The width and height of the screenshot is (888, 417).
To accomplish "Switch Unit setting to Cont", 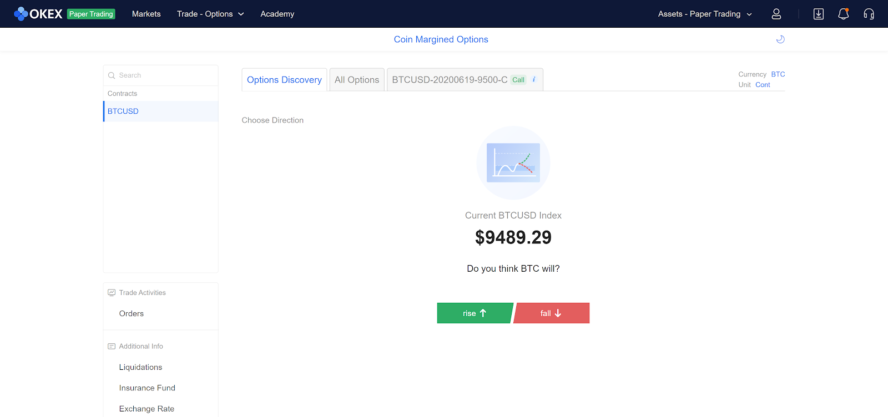I will coord(763,85).
